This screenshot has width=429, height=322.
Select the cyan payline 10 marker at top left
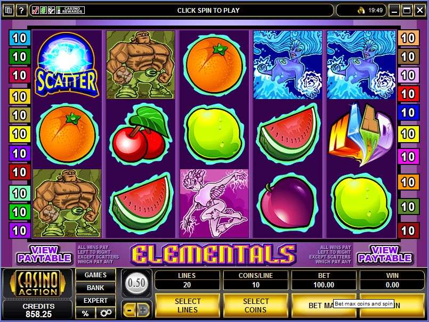[19, 38]
